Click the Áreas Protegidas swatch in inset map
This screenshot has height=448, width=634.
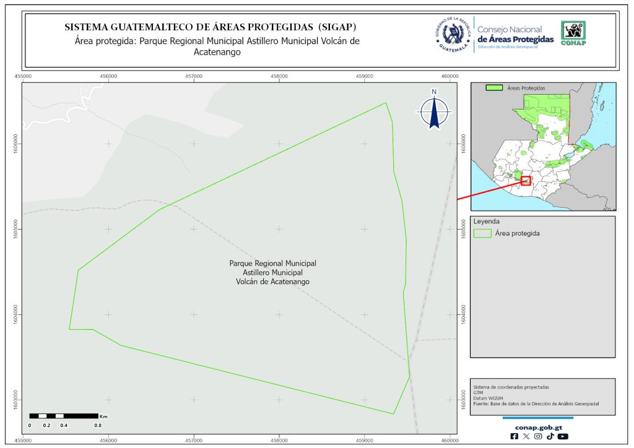coord(493,88)
